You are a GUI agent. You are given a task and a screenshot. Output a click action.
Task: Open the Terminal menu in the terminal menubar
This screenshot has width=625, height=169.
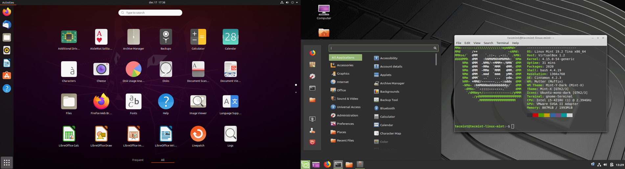click(x=502, y=43)
